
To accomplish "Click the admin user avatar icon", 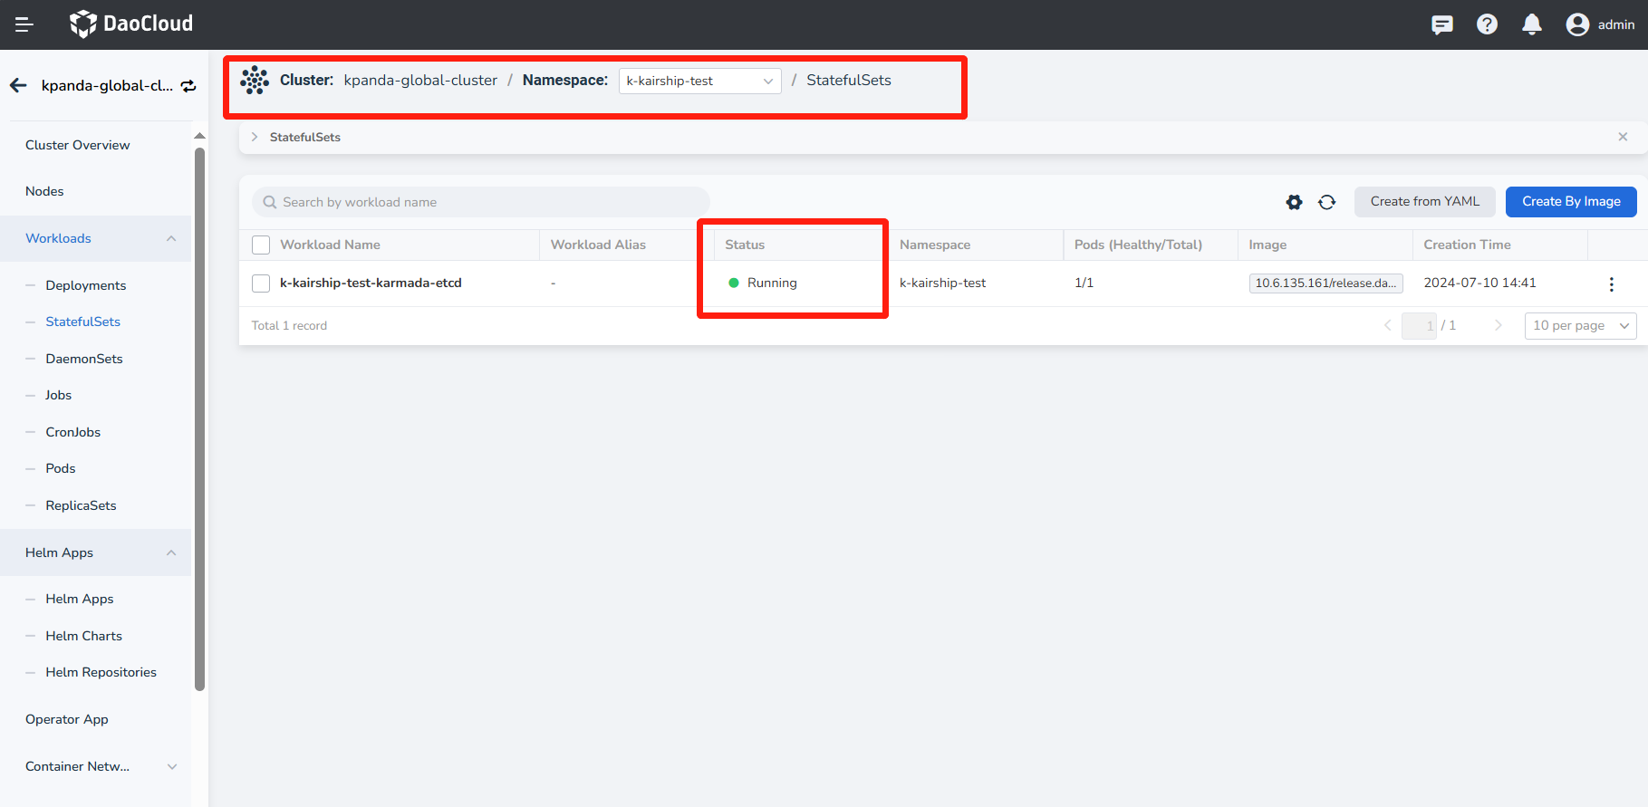I will [1577, 24].
